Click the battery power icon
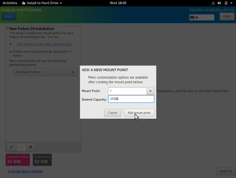Image resolution: width=236 pixels, height=178 pixels. [226, 3]
